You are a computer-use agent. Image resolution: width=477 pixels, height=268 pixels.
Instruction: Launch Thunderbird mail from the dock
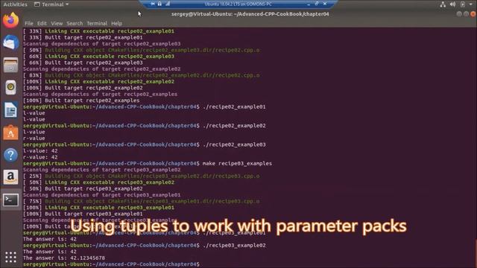point(10,42)
